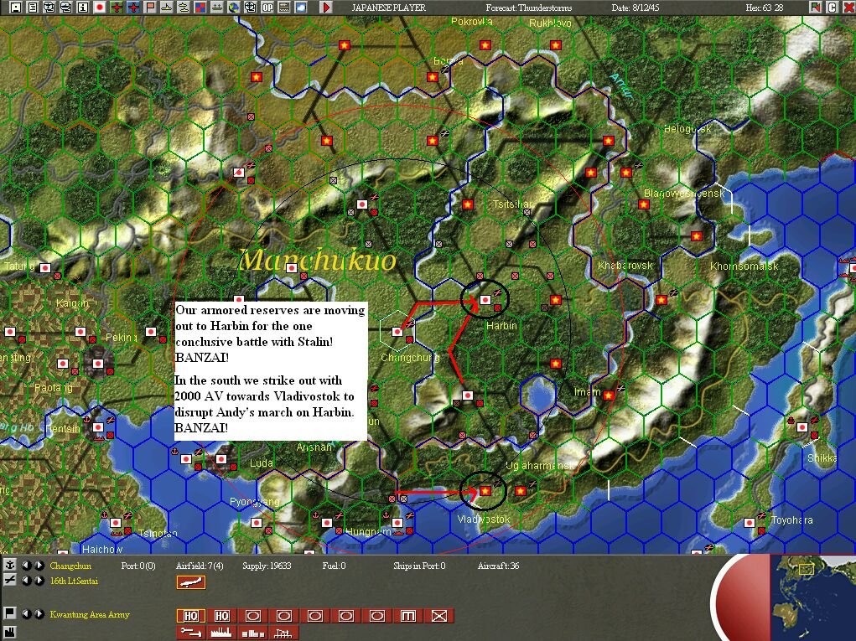The height and width of the screenshot is (641, 856).
Task: Click the 'Airfield: 7(4)' value
Action: coord(200,566)
